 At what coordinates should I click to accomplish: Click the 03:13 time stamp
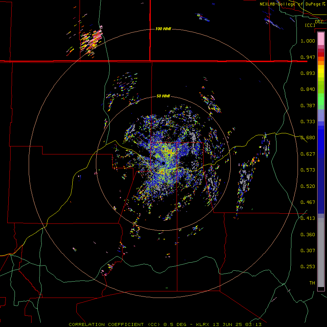click(254, 324)
